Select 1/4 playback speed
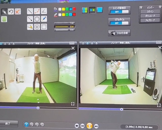 42,125
